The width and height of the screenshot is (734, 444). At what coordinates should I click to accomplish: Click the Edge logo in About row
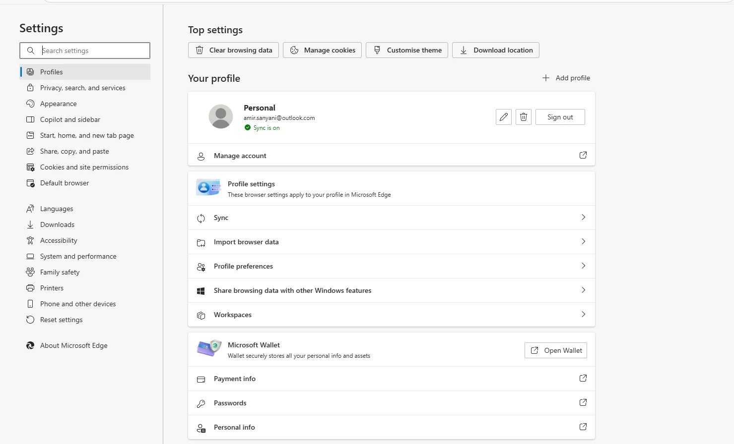[30, 345]
